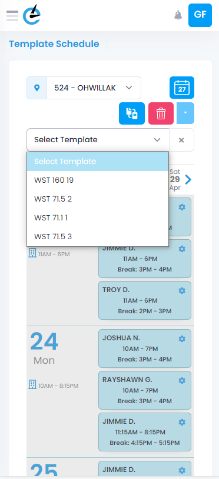The image size is (219, 479).
Task: Click the red trash delete button
Action: 161,113
